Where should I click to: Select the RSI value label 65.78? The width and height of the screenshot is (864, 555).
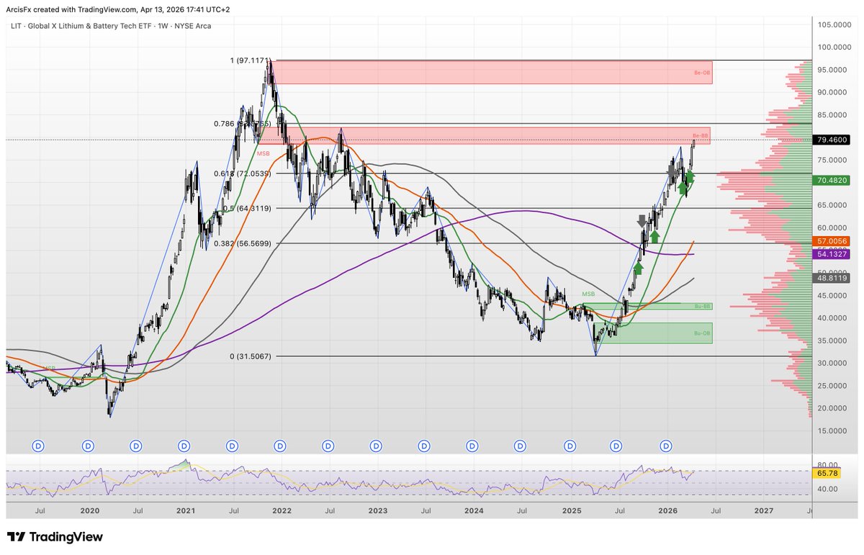824,474
